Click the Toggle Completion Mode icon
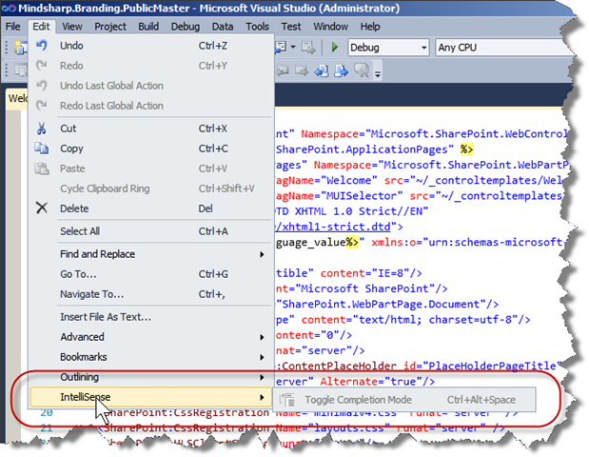The width and height of the screenshot is (589, 457). [x=288, y=399]
